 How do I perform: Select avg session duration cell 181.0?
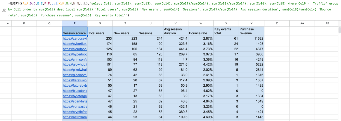coord(176,70)
